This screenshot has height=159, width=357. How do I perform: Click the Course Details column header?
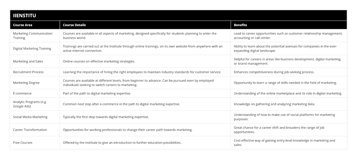(74, 25)
